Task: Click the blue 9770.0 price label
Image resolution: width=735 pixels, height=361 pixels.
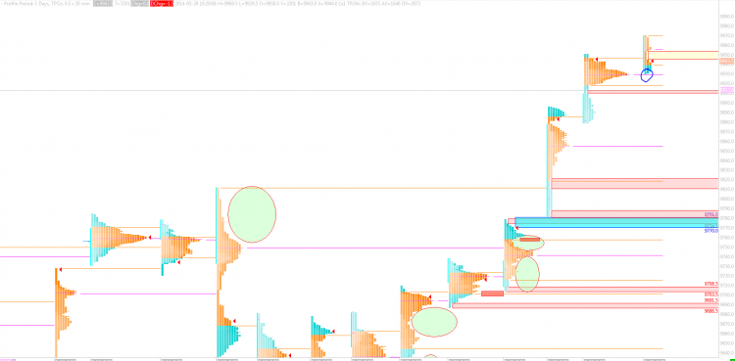Action: [711, 231]
